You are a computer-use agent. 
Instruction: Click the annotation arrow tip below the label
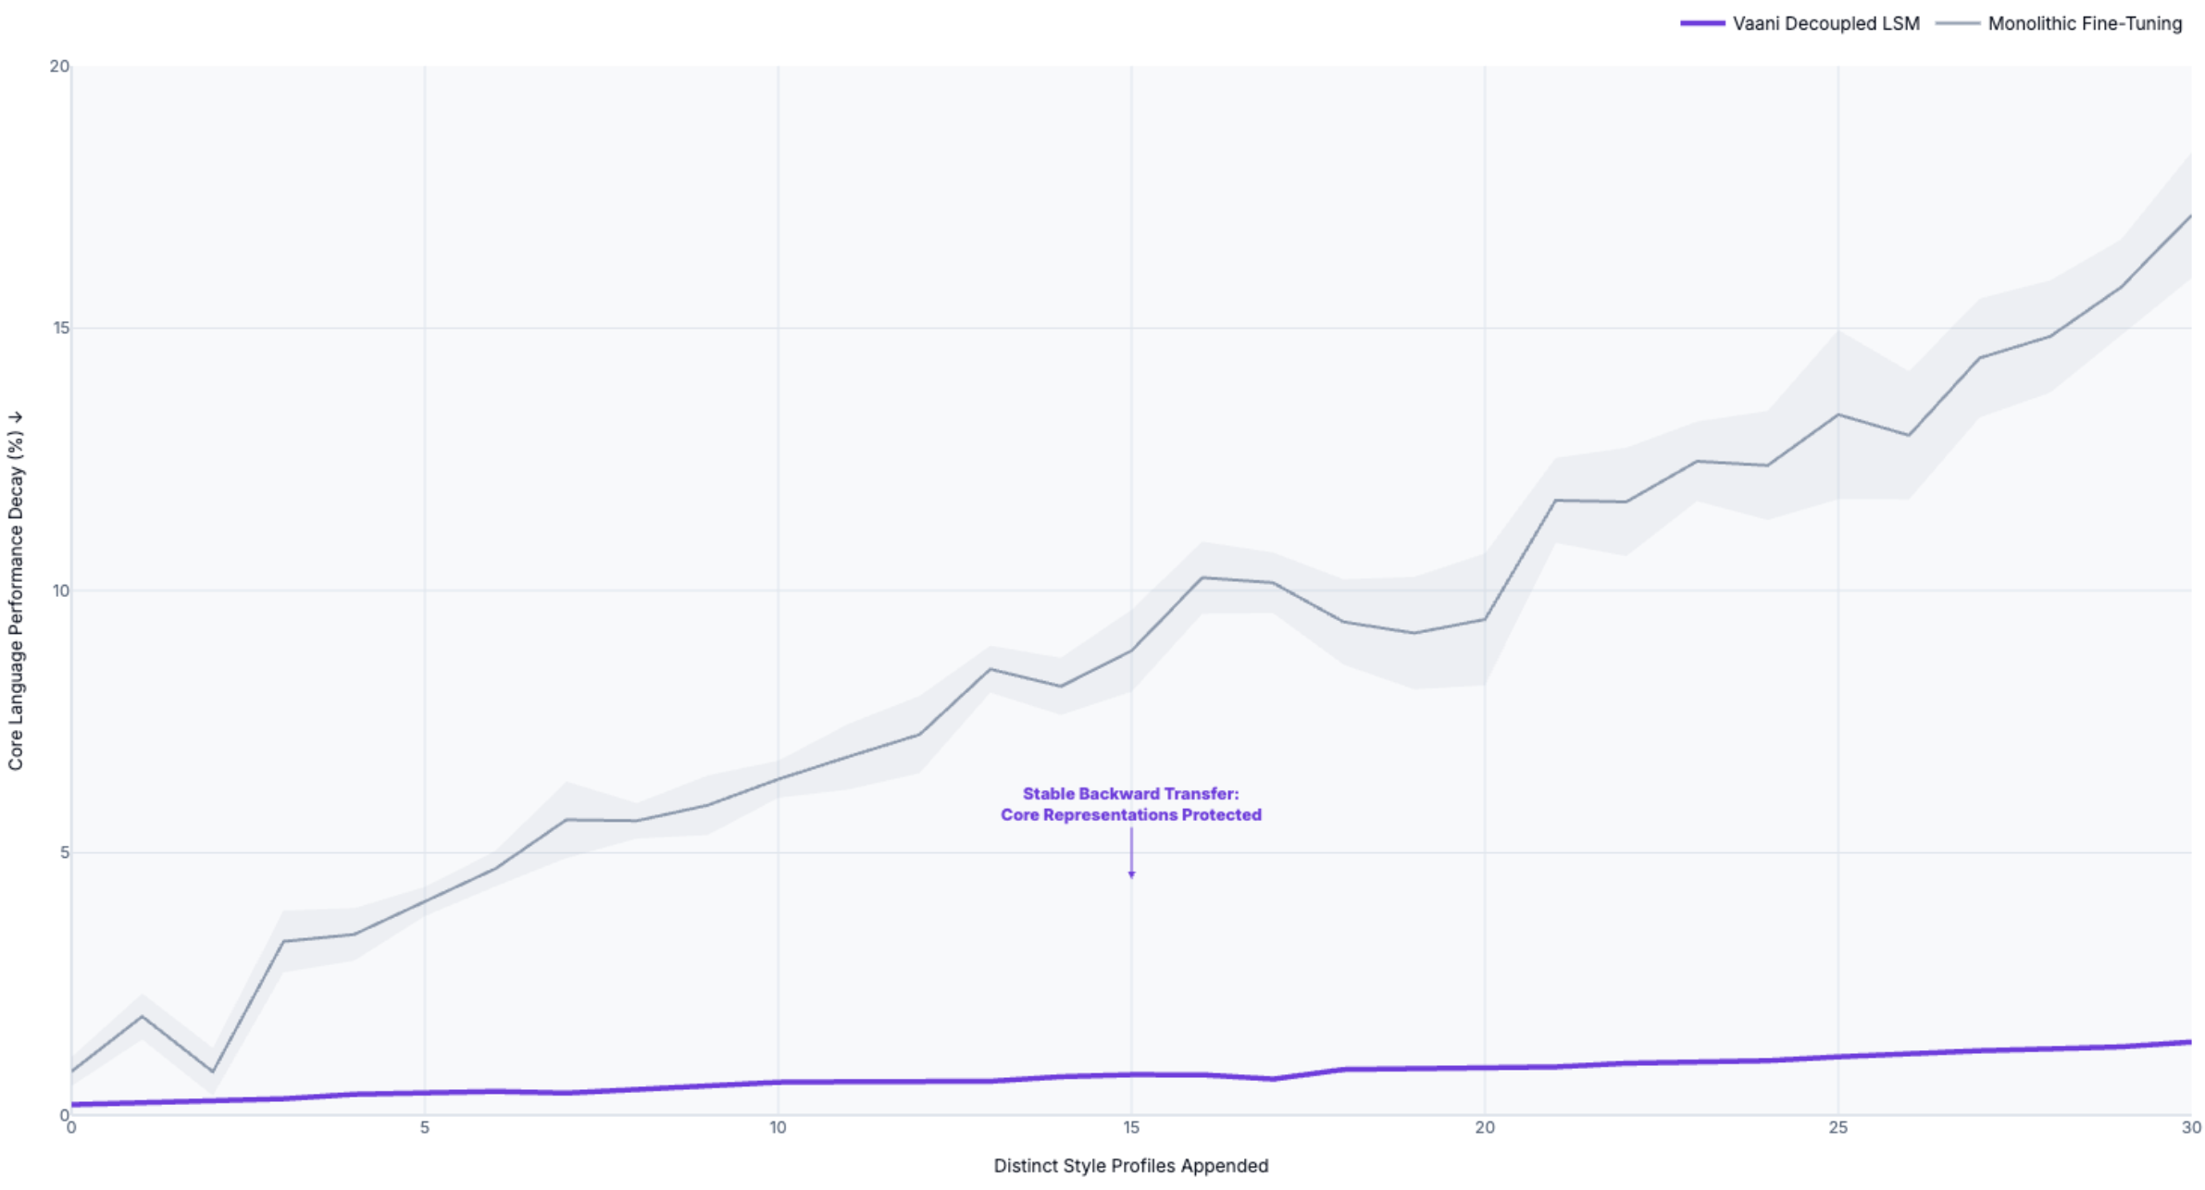(1131, 874)
